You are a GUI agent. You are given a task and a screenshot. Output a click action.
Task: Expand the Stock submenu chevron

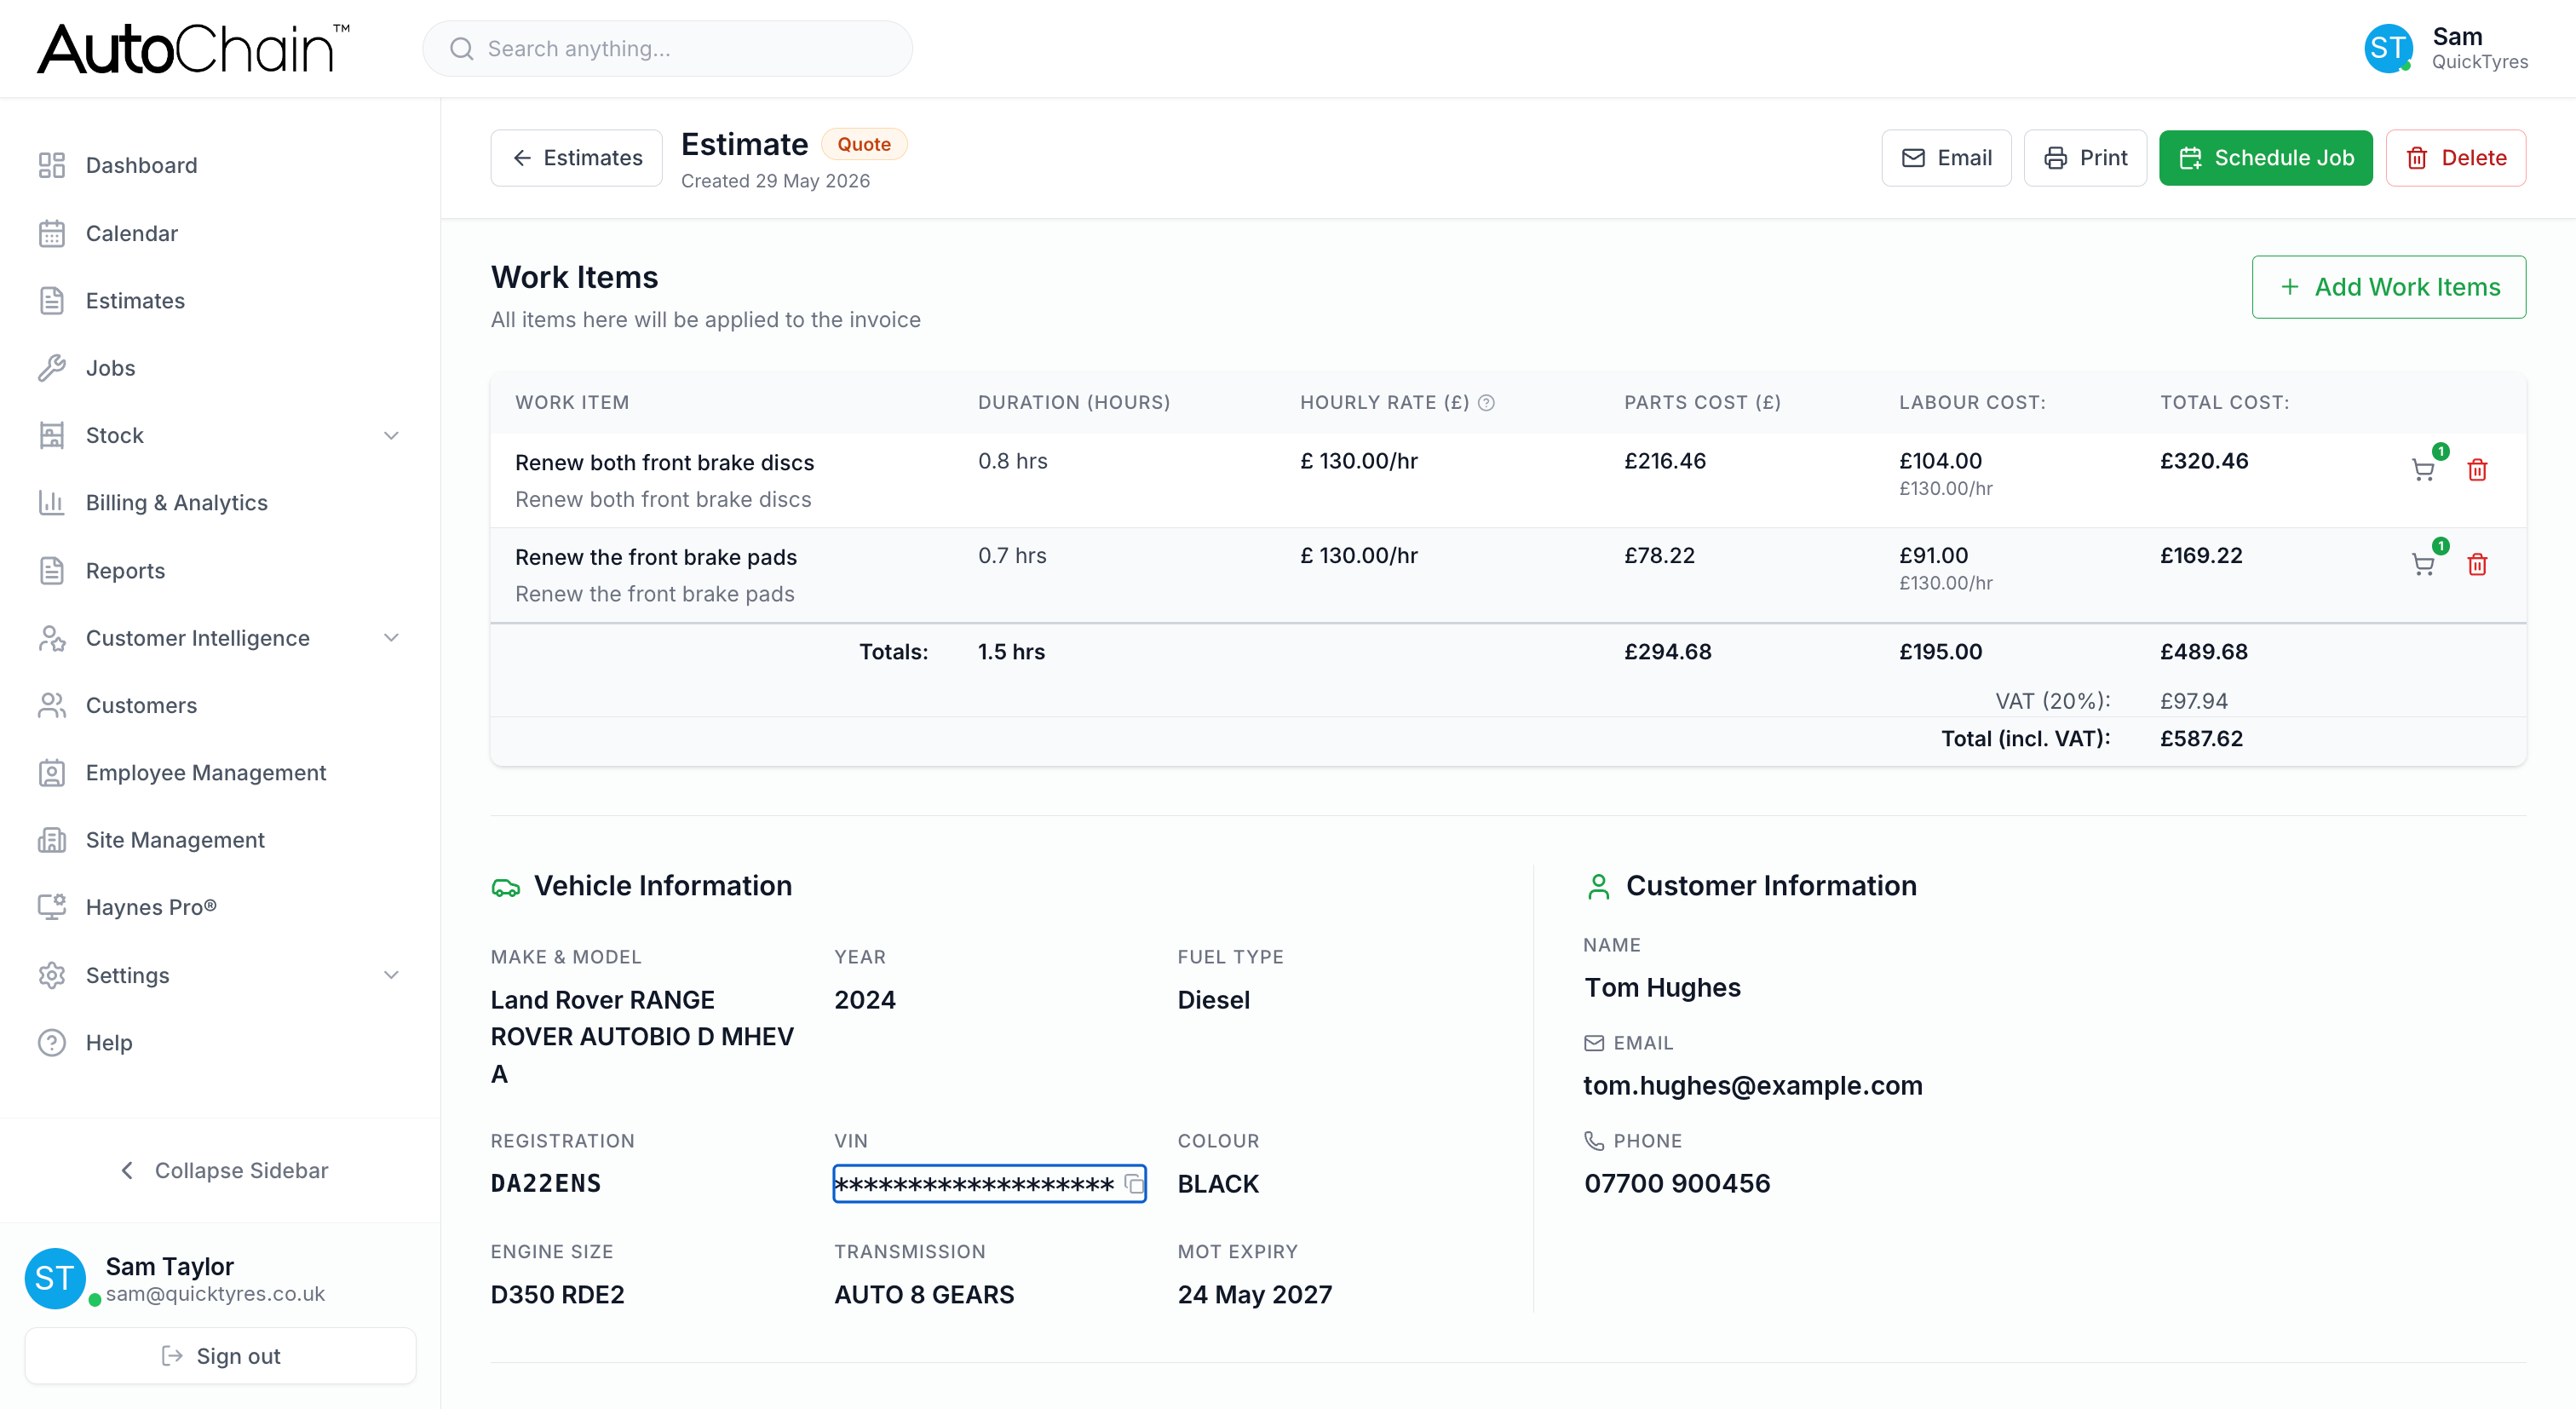click(x=391, y=435)
